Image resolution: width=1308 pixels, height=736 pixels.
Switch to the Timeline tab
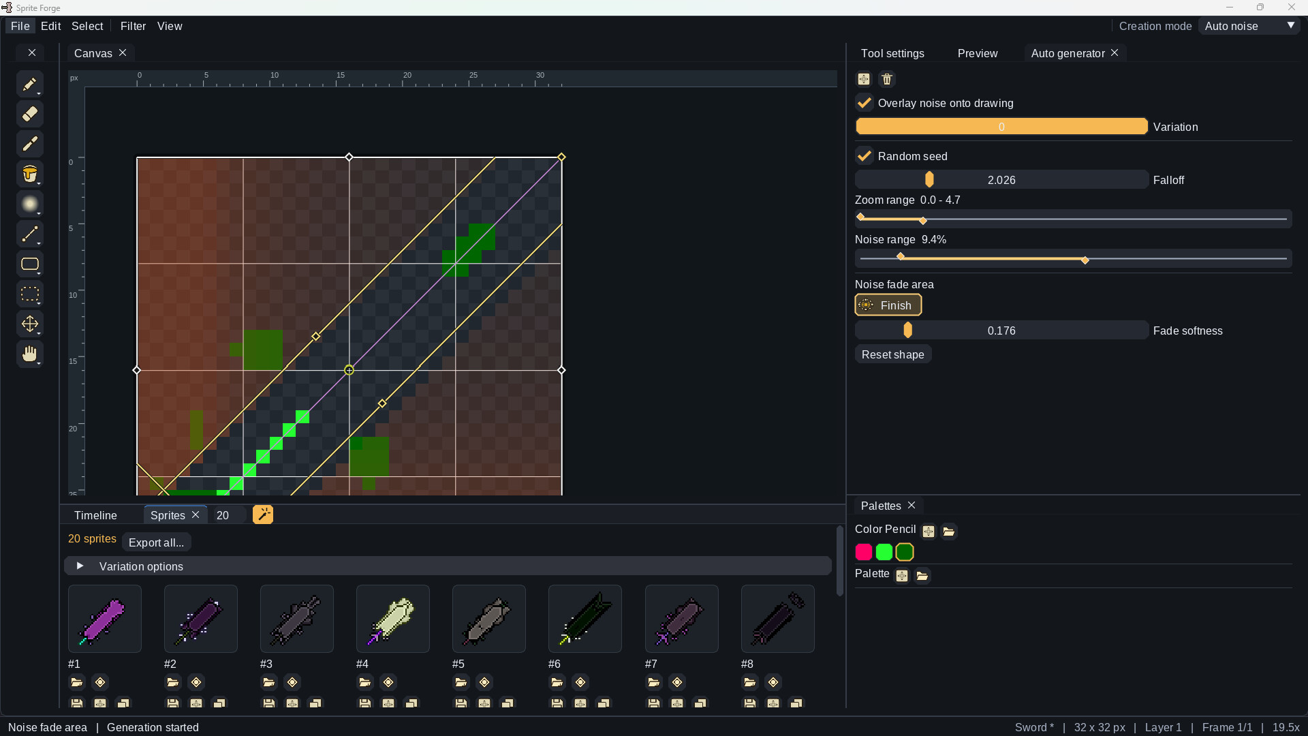pyautogui.click(x=95, y=515)
